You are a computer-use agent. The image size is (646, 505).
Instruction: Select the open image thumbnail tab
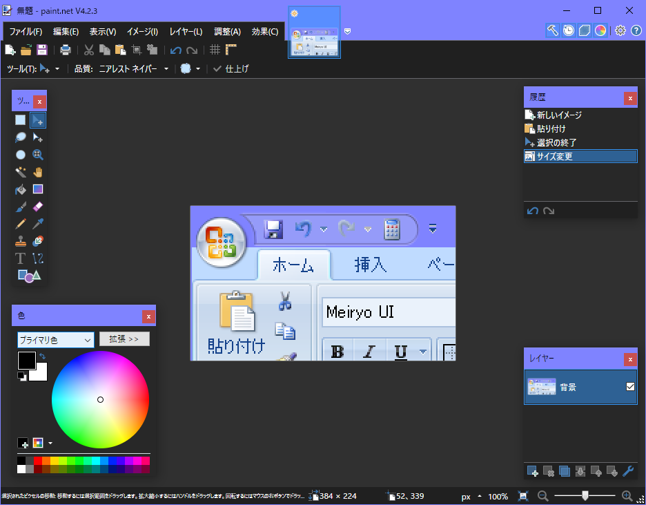pos(314,32)
